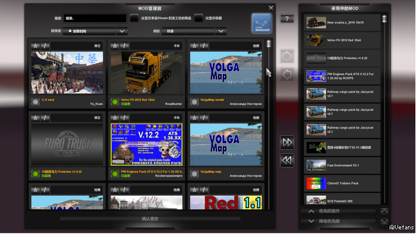Image resolution: width=418 pixels, height=234 pixels.
Task: Select Fael Environment V3.1 active mod
Action: point(342,165)
